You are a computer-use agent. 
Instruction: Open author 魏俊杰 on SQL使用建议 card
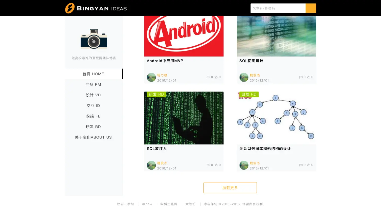pyautogui.click(x=255, y=75)
